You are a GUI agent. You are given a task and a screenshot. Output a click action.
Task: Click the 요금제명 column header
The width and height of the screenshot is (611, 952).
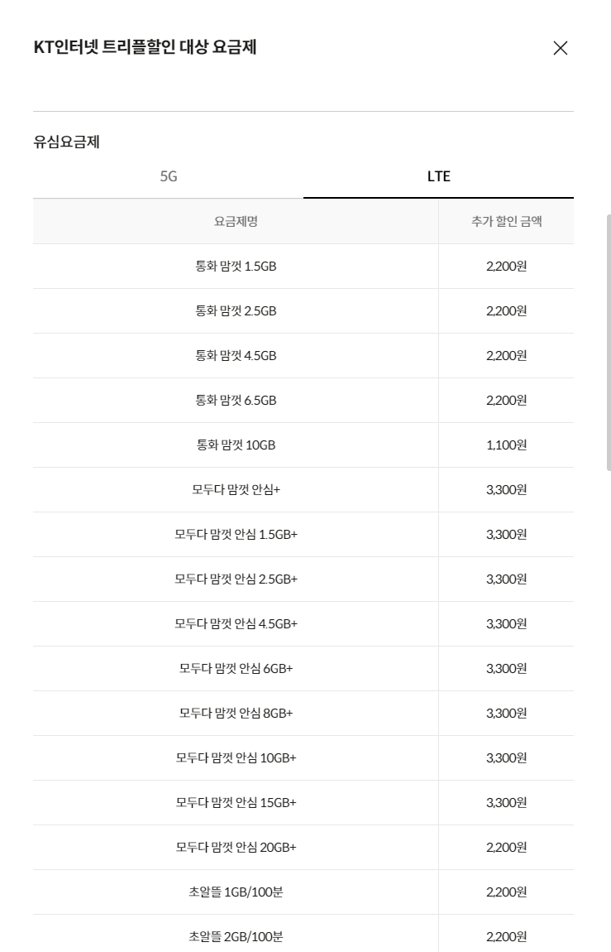pyautogui.click(x=236, y=222)
